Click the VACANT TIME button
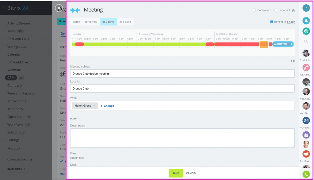Image resolution: width=314 pixels, height=180 pixels. [283, 44]
